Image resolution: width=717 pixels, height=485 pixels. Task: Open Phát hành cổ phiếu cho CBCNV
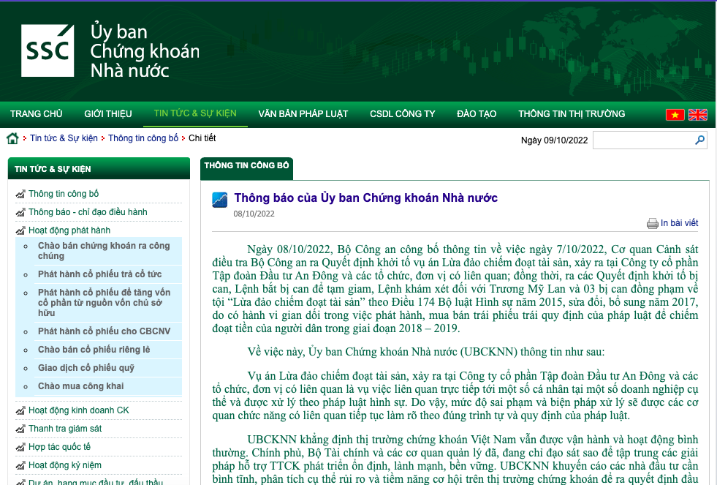[x=104, y=331]
